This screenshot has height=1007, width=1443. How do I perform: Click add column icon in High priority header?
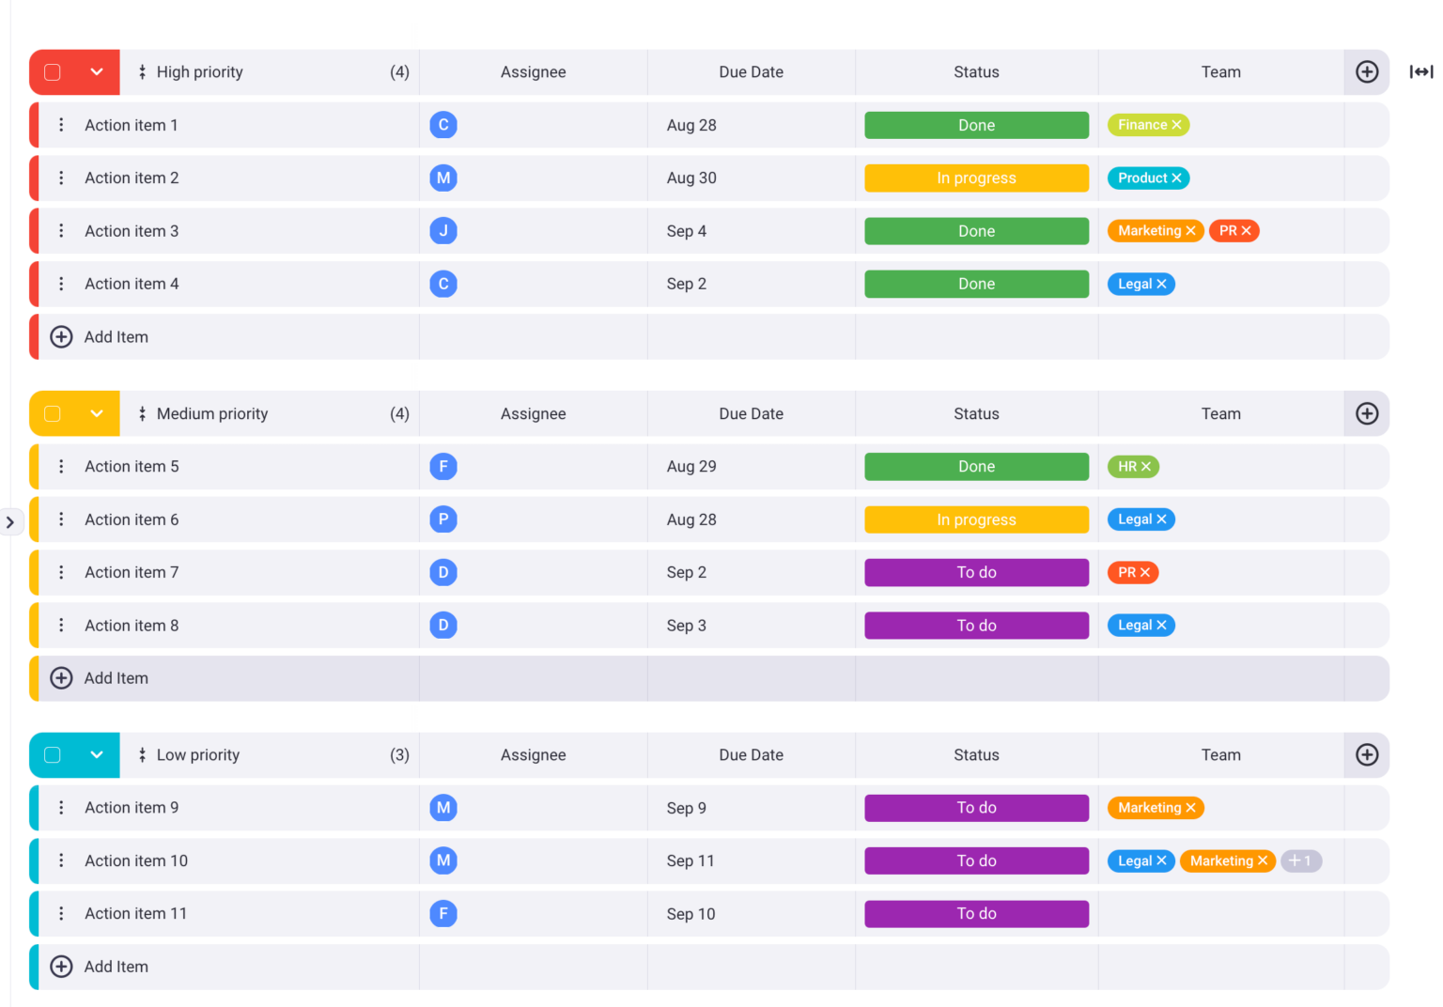coord(1367,72)
